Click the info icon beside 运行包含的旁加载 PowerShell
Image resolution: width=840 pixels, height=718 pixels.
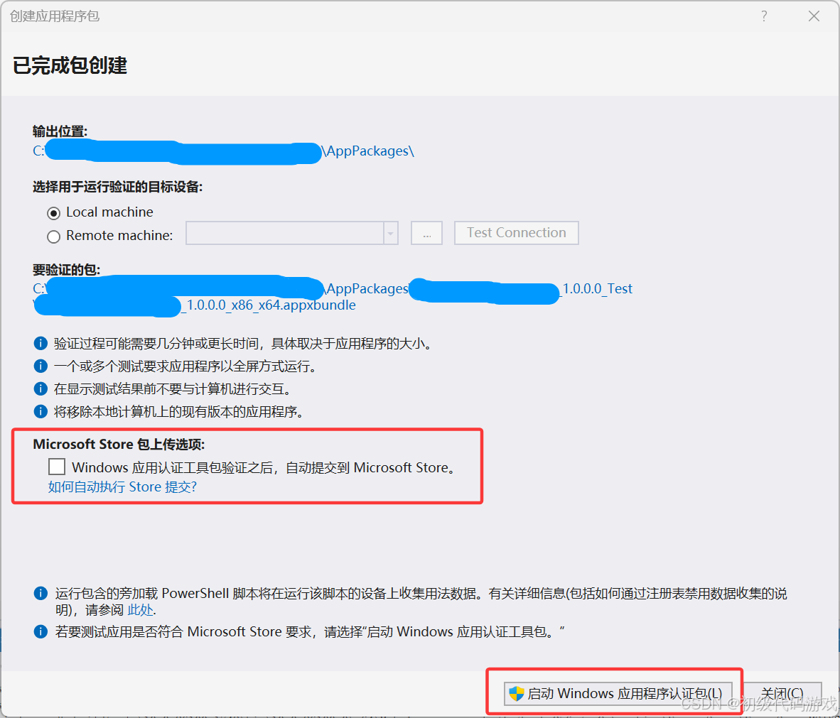point(41,593)
